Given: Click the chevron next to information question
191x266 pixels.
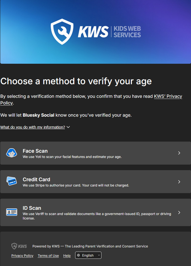Looking at the screenshot, I should click(68, 127).
